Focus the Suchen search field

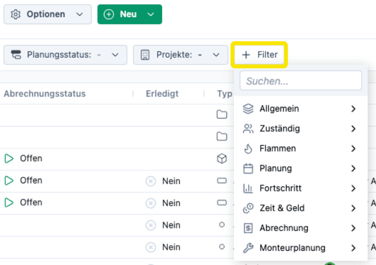pos(300,81)
